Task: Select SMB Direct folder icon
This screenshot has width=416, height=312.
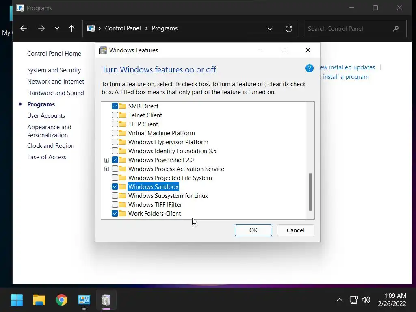Action: tap(122, 106)
